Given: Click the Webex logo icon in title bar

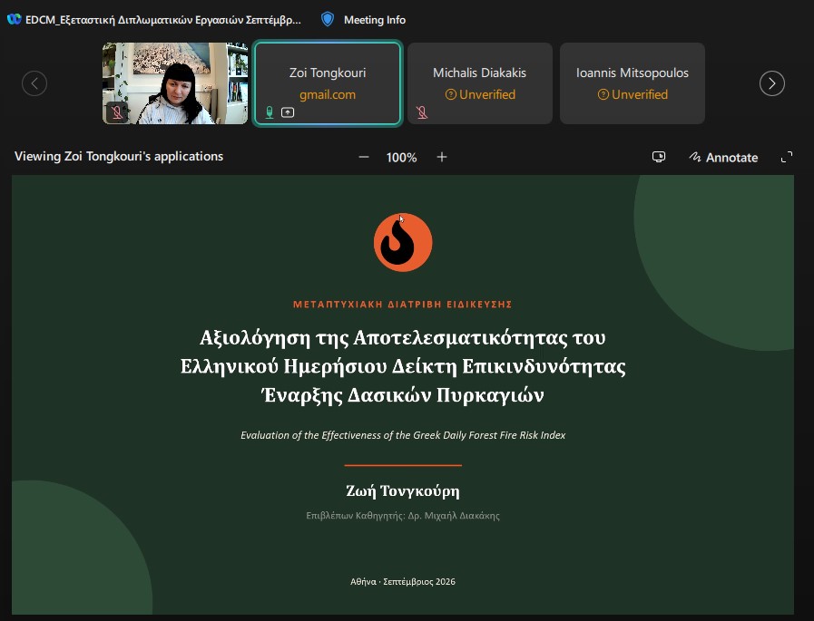Looking at the screenshot, I should (14, 20).
